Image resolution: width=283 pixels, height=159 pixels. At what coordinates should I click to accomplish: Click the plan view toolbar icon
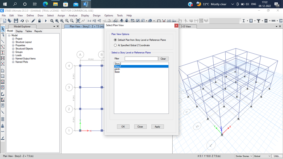tap(94, 21)
